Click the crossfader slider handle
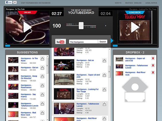The image size is (162, 121). click(81, 25)
